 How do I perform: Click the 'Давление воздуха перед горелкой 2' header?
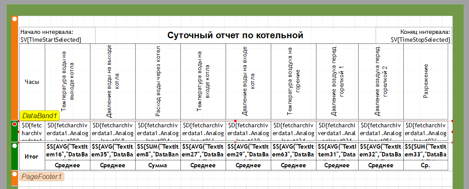[381, 82]
